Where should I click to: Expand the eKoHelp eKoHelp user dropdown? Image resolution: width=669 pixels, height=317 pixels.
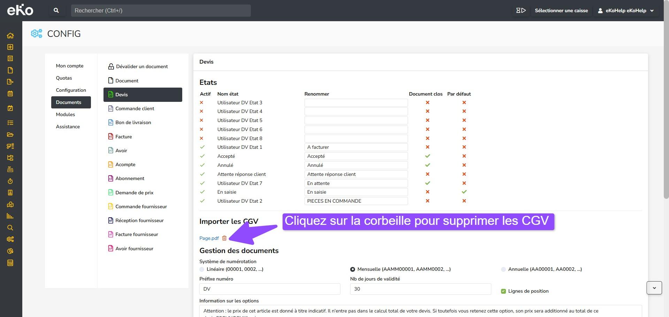(x=626, y=10)
